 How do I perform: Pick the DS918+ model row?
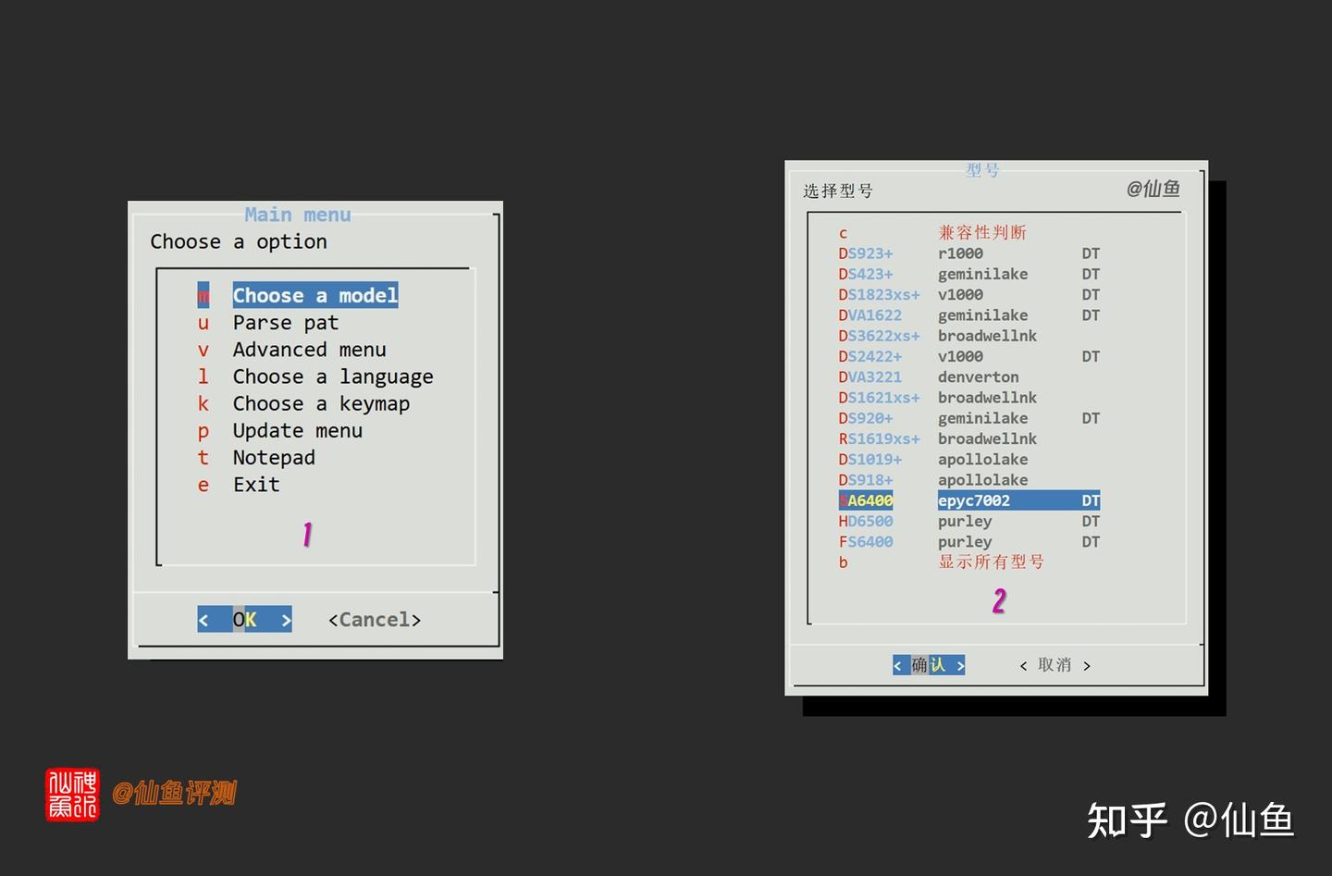pyautogui.click(x=933, y=480)
